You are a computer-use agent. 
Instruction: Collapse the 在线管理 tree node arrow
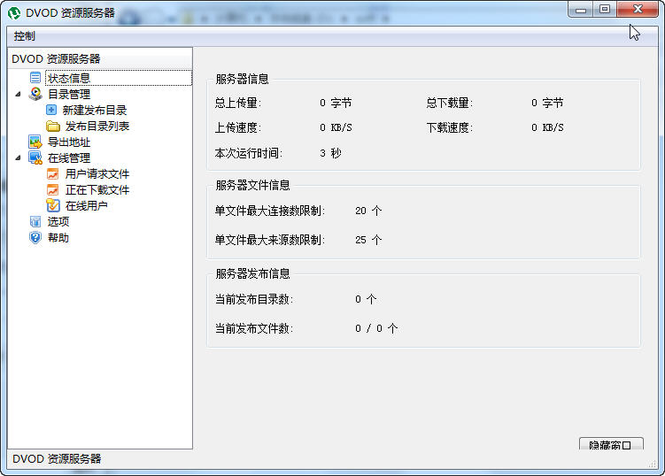[x=18, y=157]
